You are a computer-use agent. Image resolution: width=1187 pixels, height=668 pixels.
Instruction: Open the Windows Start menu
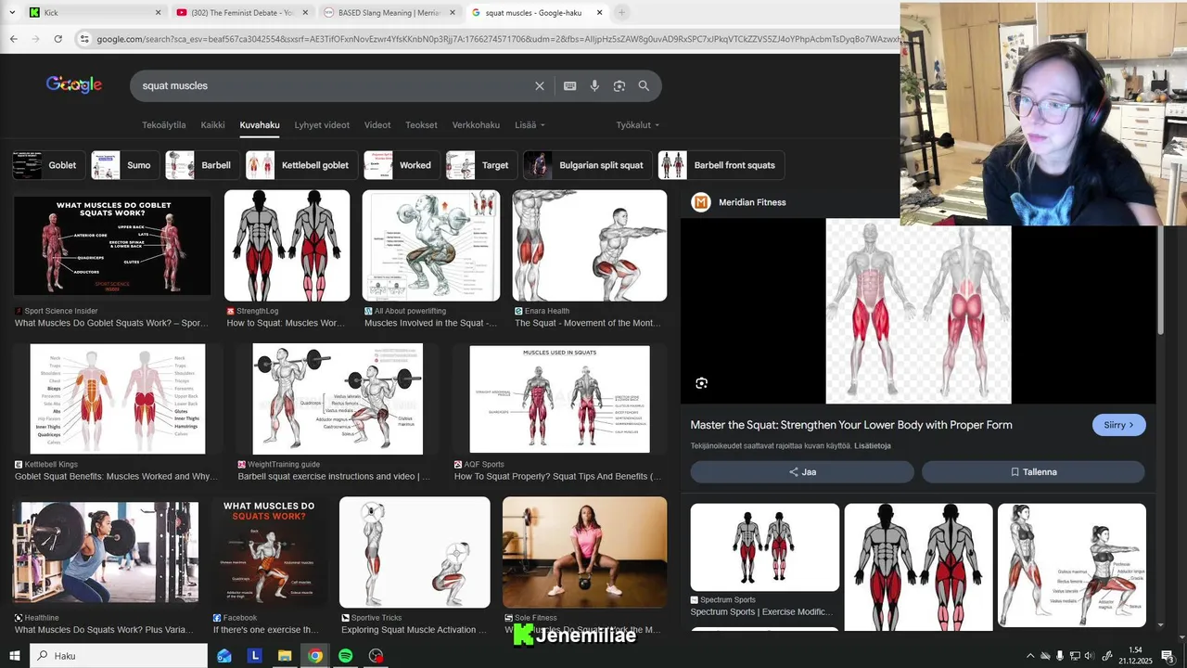(14, 656)
